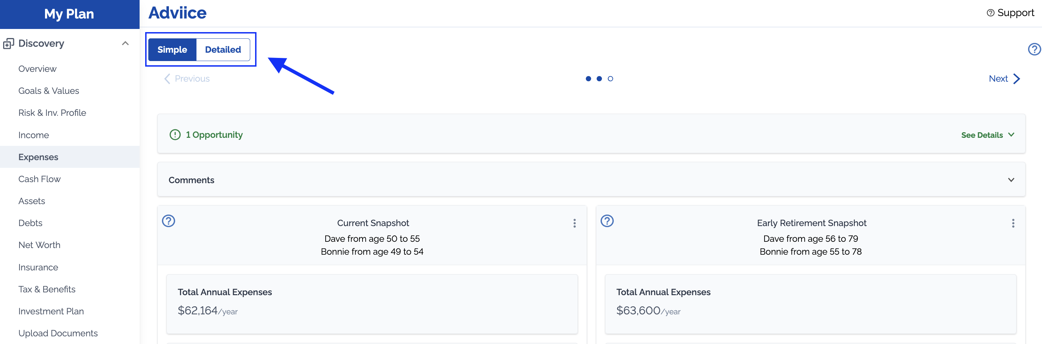Open help for Current Snapshot card
Screen dimensions: 1042x344
tap(168, 221)
